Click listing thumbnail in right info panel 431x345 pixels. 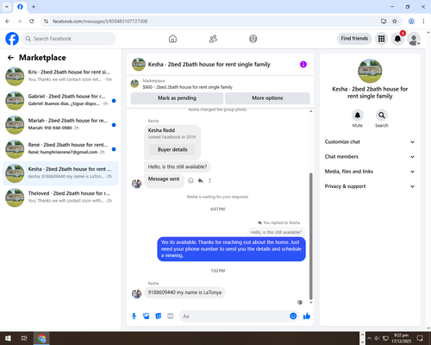coord(370,71)
